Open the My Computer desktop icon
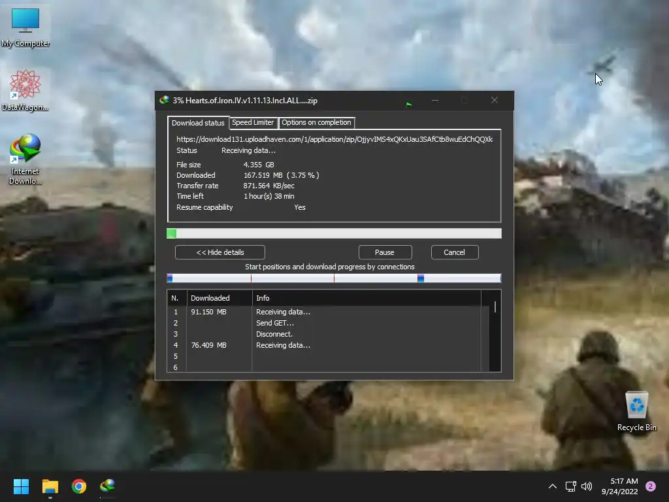The width and height of the screenshot is (669, 502). (x=25, y=27)
